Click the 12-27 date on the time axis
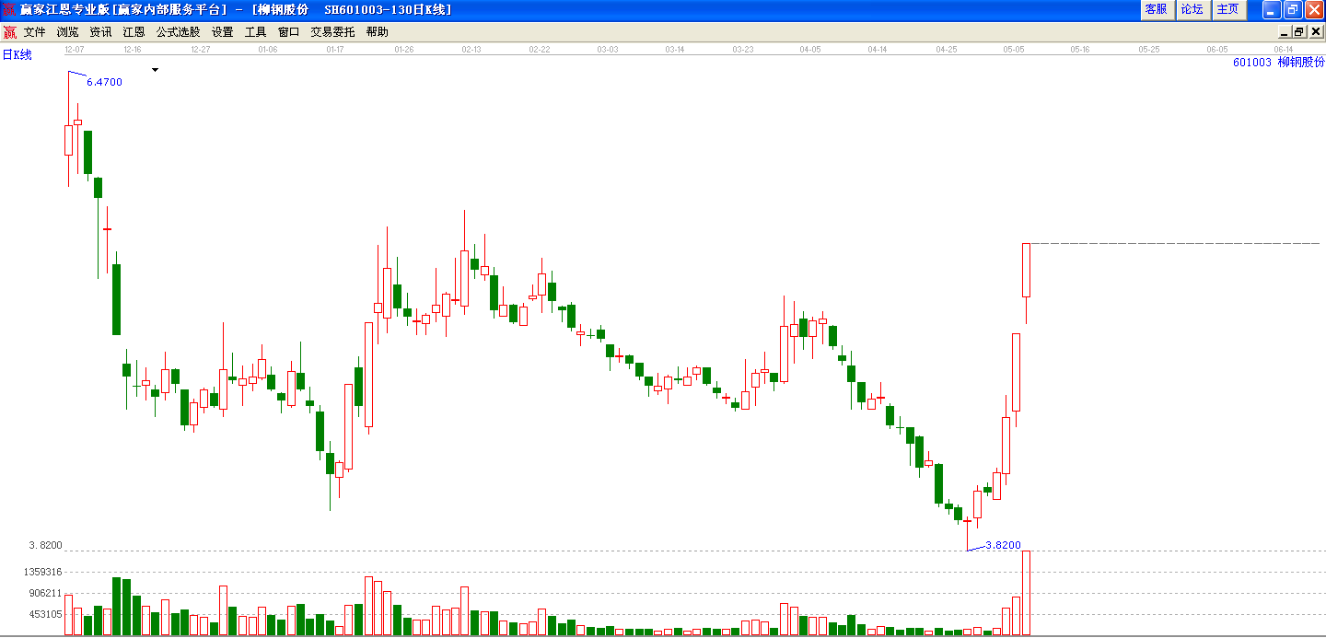Viewport: 1326px width, 638px height. 201,49
